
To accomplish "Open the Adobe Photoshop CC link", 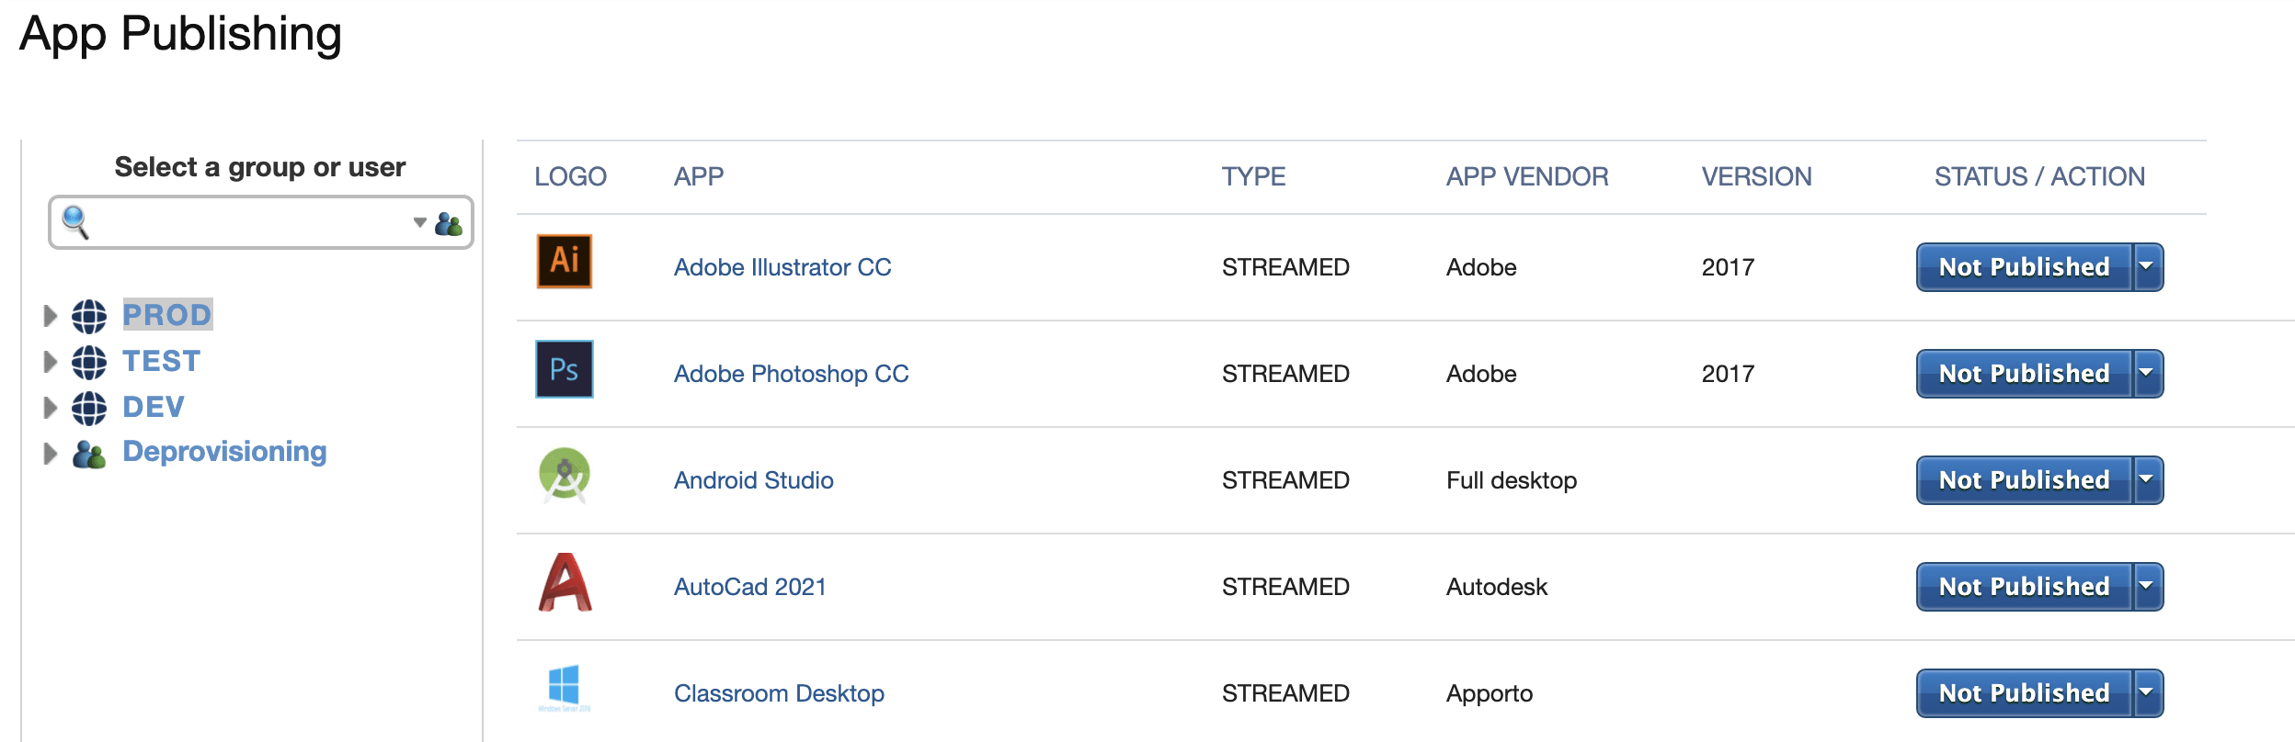I will point(791,374).
